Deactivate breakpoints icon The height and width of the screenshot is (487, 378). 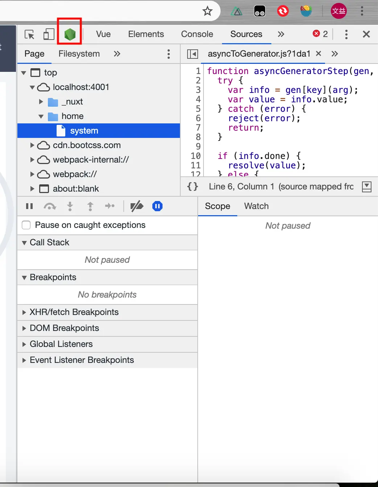[x=137, y=206]
